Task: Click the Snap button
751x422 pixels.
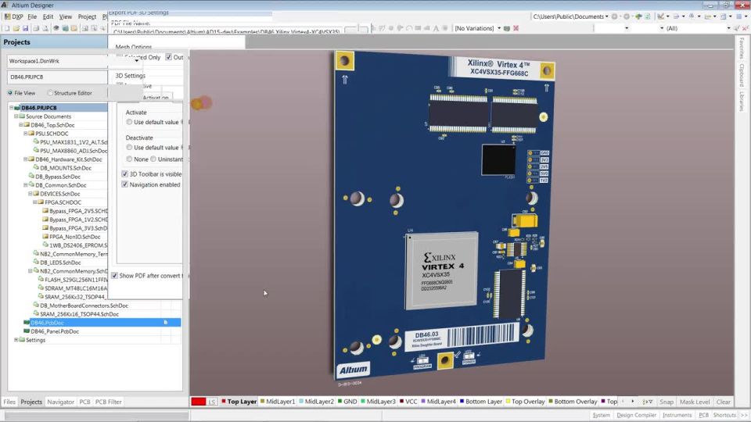Action: click(x=667, y=402)
